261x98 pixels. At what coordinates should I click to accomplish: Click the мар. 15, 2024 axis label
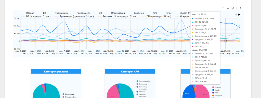[x=123, y=51]
